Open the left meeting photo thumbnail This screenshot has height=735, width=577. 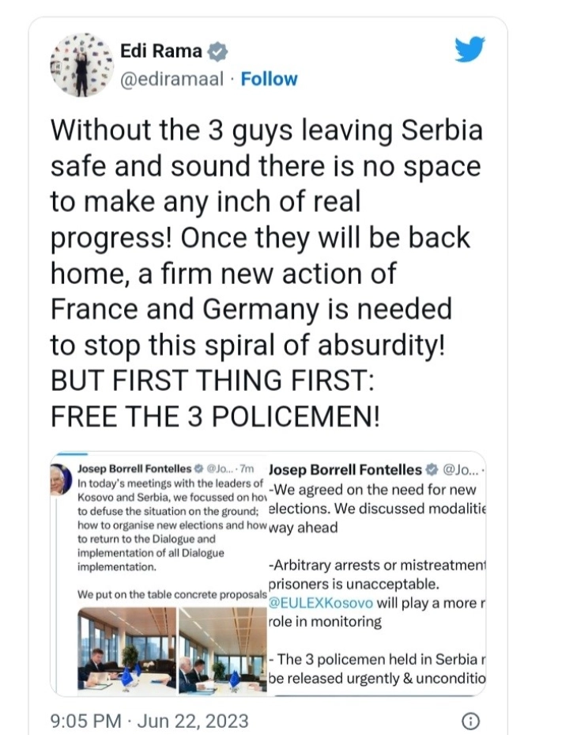tap(127, 649)
